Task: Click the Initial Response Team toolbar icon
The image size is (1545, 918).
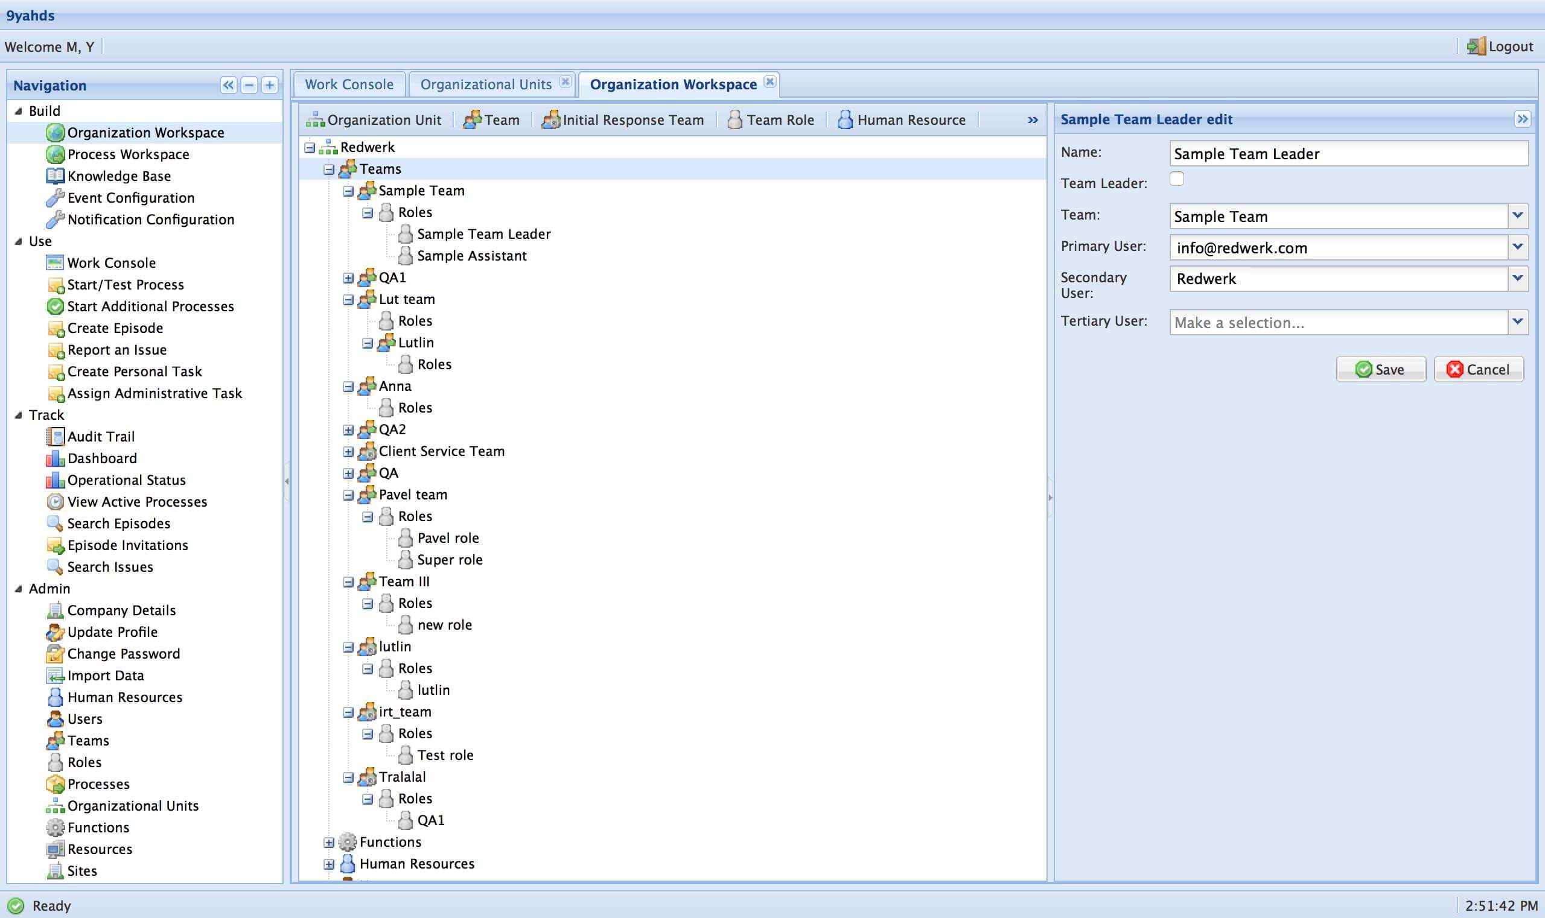Action: tap(550, 119)
